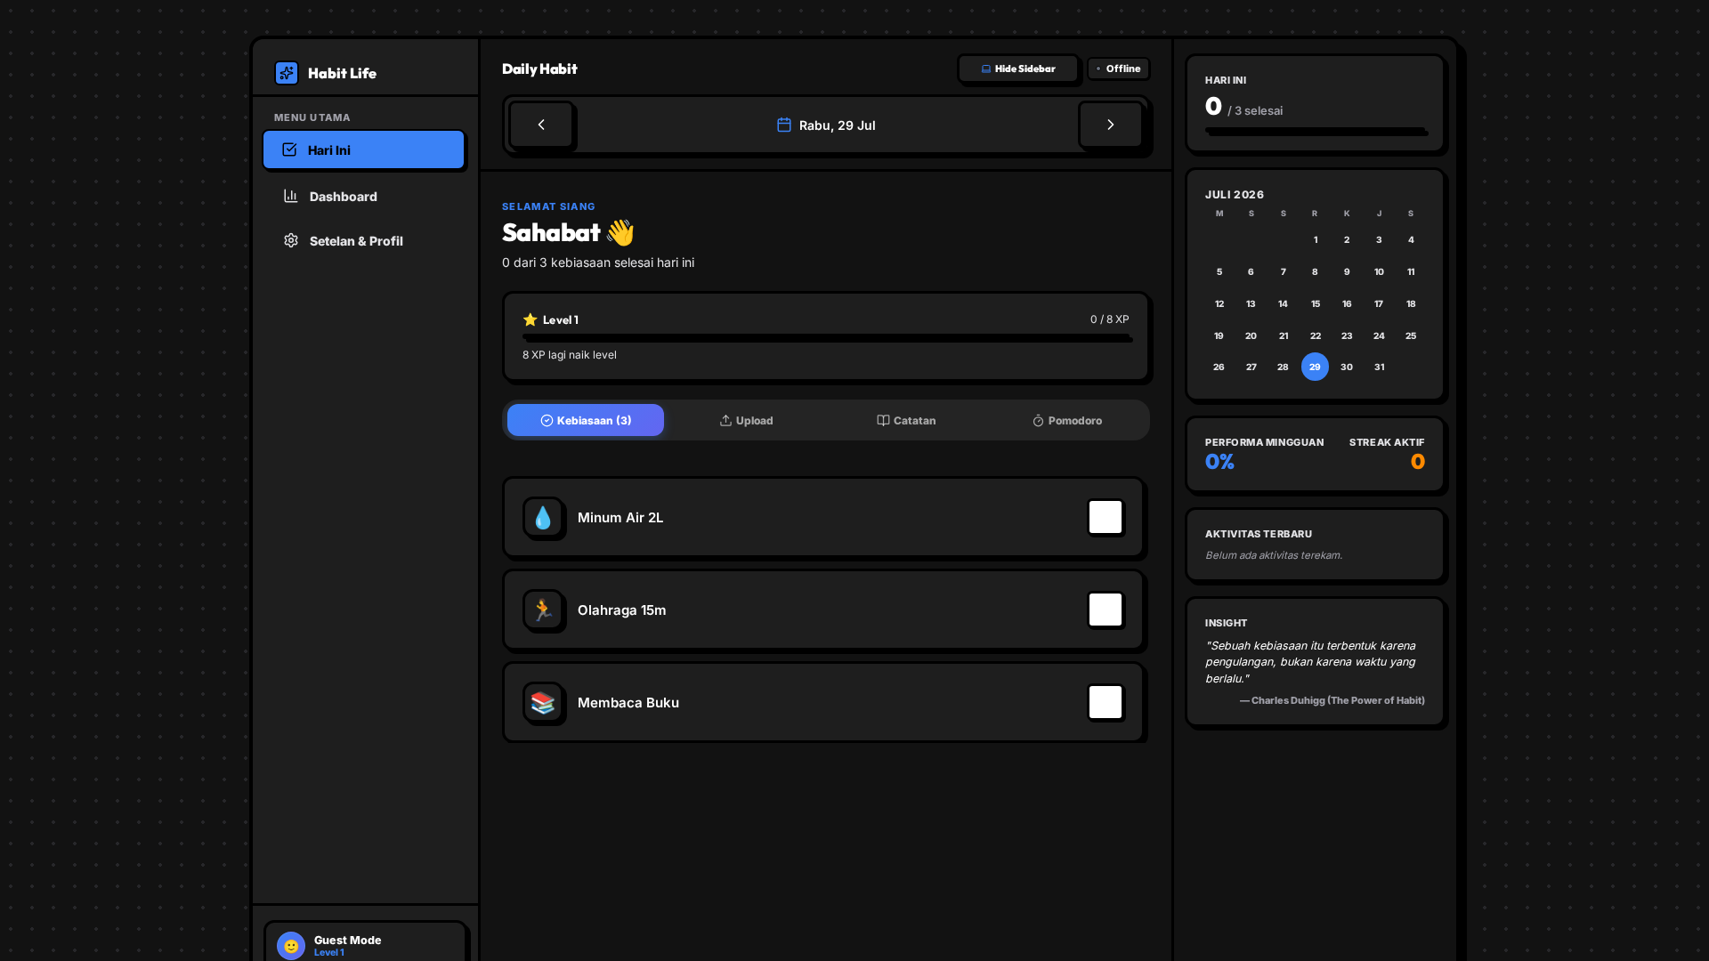Screen dimensions: 1709x961
Task: Click the "8 XP lagi naik level" text
Action: coord(570,355)
